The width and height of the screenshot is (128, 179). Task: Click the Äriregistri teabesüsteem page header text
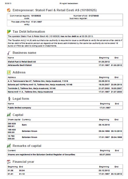pos(69,3)
